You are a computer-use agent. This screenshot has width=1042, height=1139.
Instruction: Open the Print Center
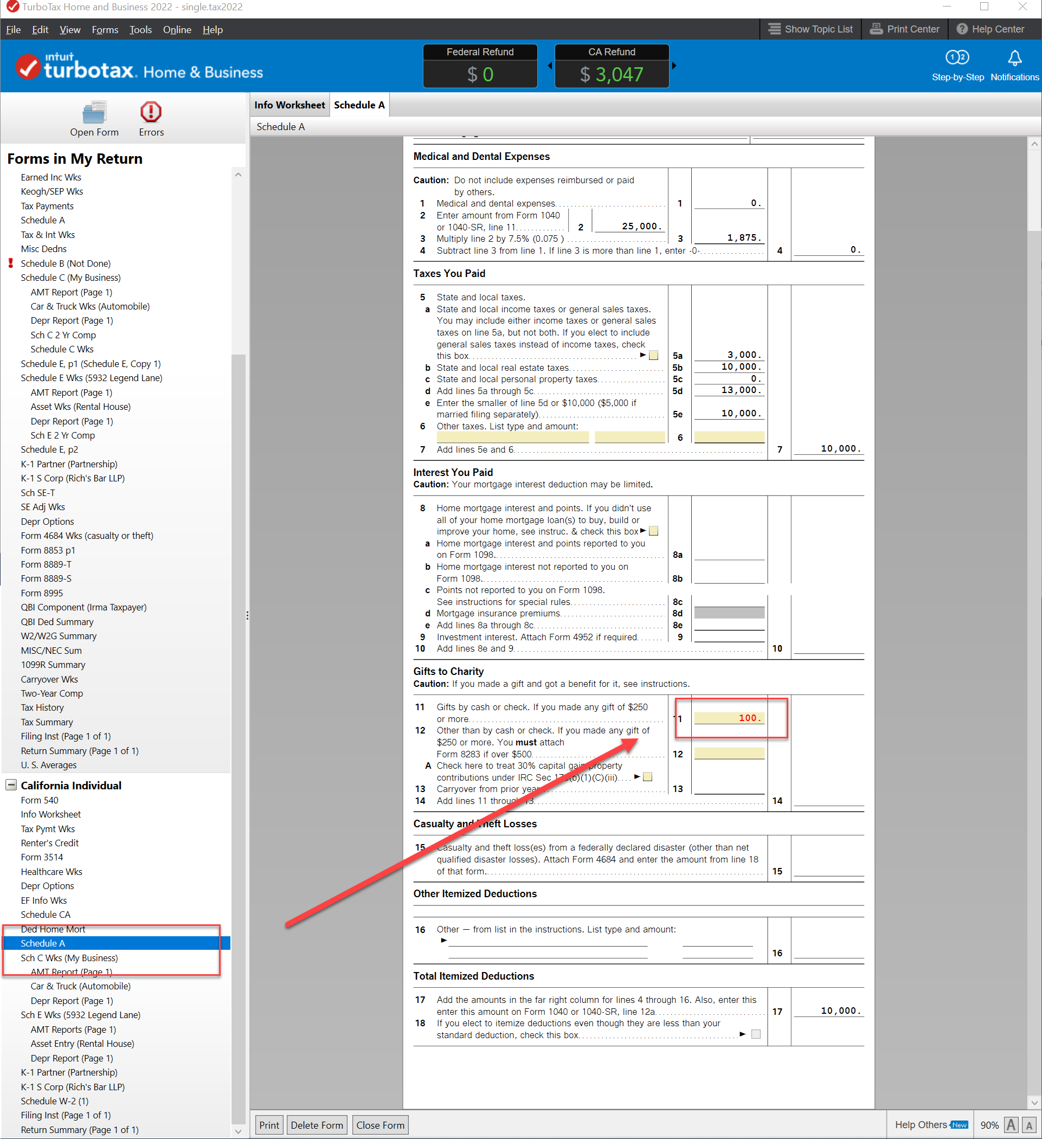(x=904, y=29)
